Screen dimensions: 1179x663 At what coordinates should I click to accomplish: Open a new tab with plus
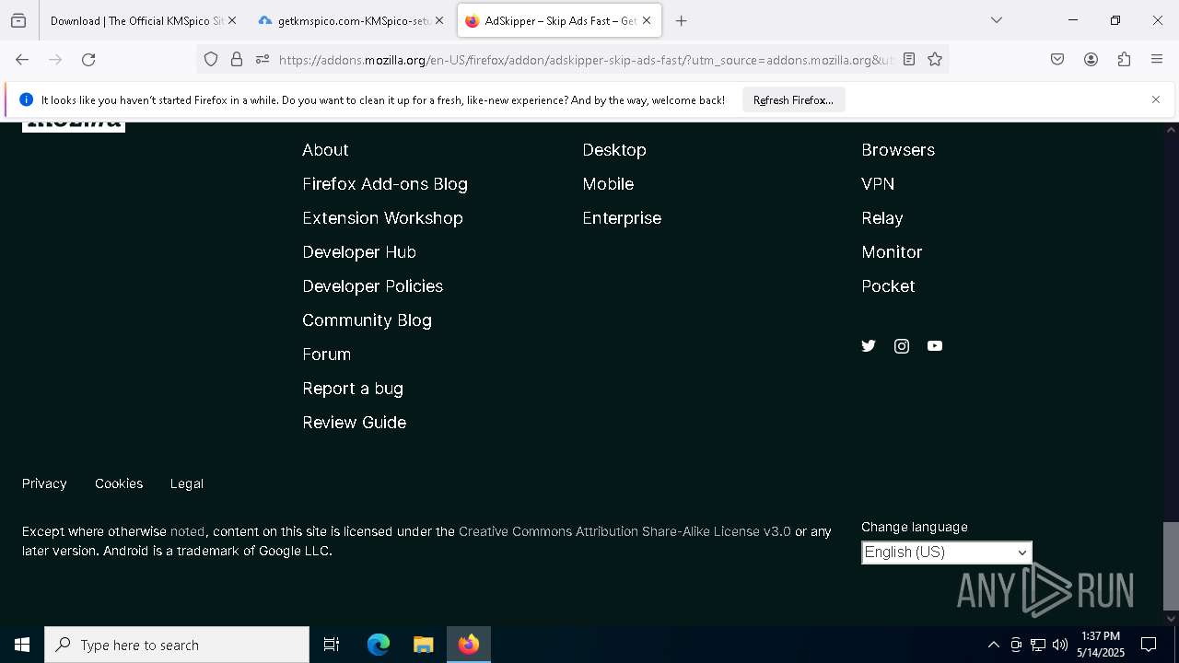tap(682, 20)
